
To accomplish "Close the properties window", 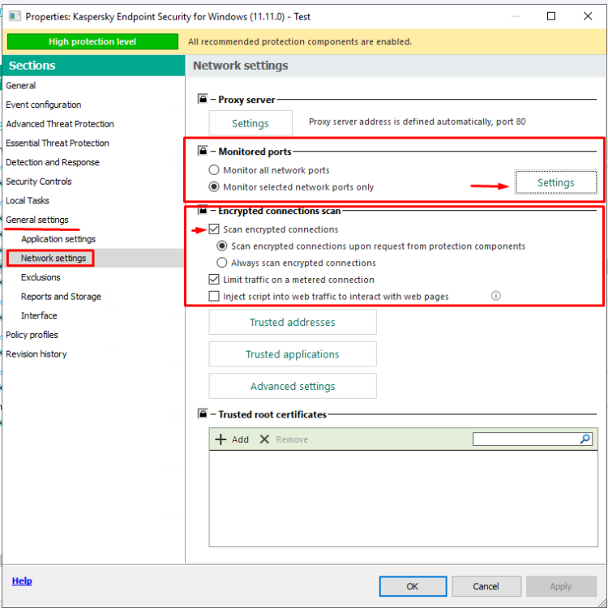I will click(588, 16).
